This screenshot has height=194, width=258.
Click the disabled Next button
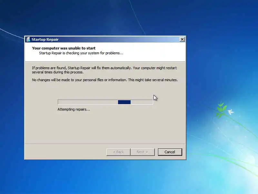tap(143, 152)
